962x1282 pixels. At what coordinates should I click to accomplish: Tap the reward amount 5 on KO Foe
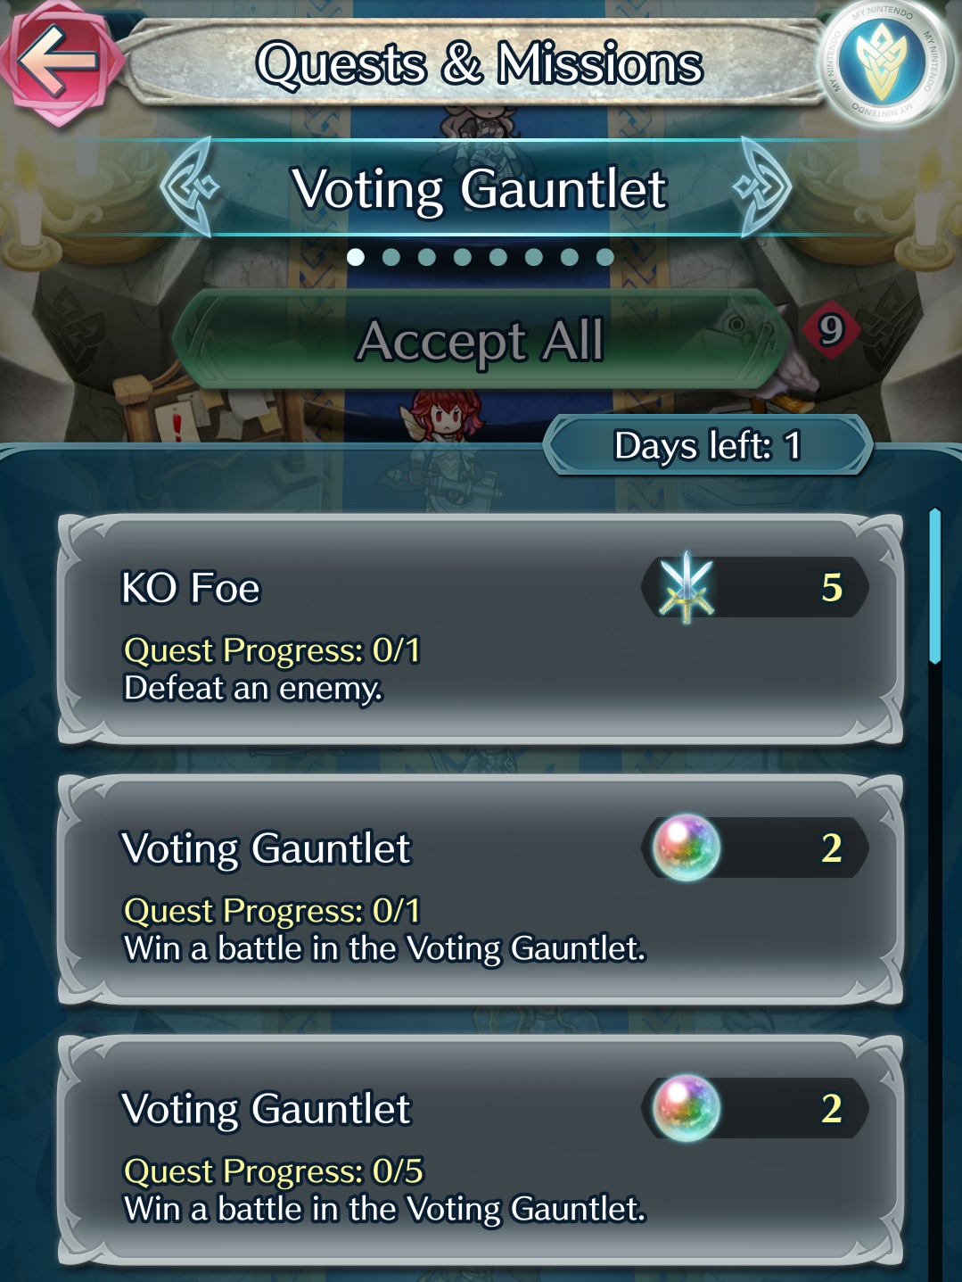tap(832, 587)
